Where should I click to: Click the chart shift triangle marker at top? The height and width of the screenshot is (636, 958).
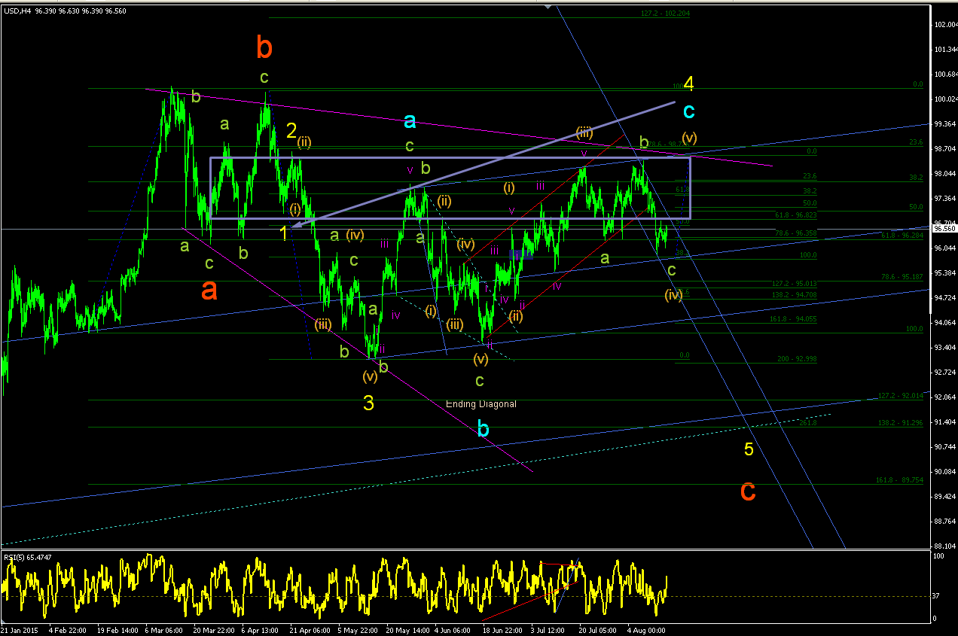[549, 6]
